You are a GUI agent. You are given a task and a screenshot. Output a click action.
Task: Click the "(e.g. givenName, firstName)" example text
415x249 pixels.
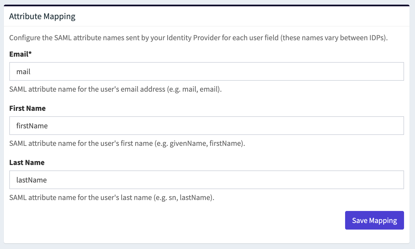pos(200,143)
